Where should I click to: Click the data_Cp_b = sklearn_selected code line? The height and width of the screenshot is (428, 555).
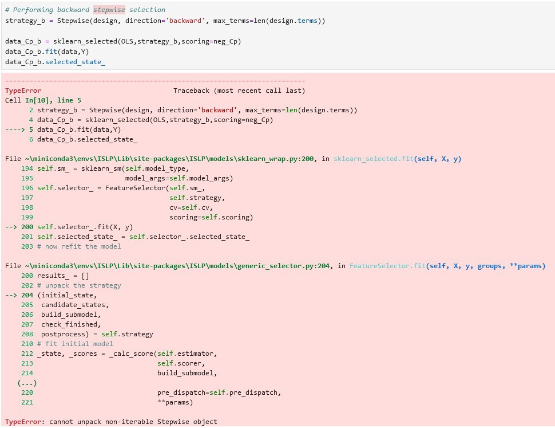123,41
